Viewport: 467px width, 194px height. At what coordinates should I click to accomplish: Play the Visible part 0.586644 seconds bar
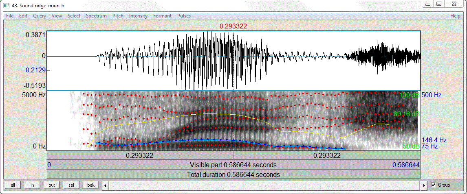pyautogui.click(x=233, y=165)
